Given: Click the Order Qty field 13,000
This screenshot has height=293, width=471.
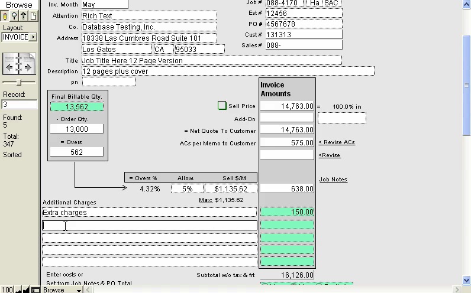Looking at the screenshot, I should tap(77, 129).
